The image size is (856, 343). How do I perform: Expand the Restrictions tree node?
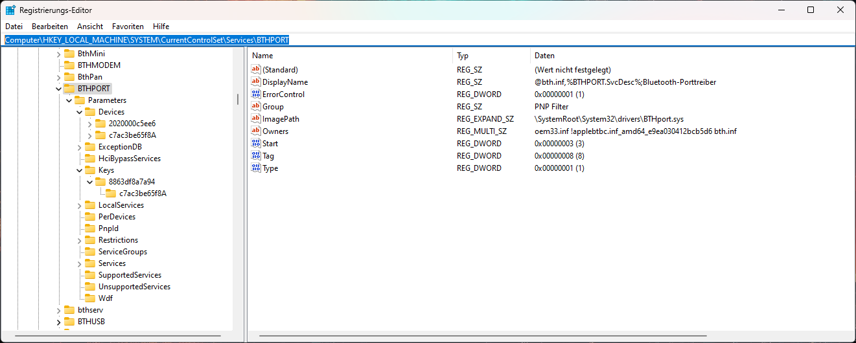tap(79, 240)
